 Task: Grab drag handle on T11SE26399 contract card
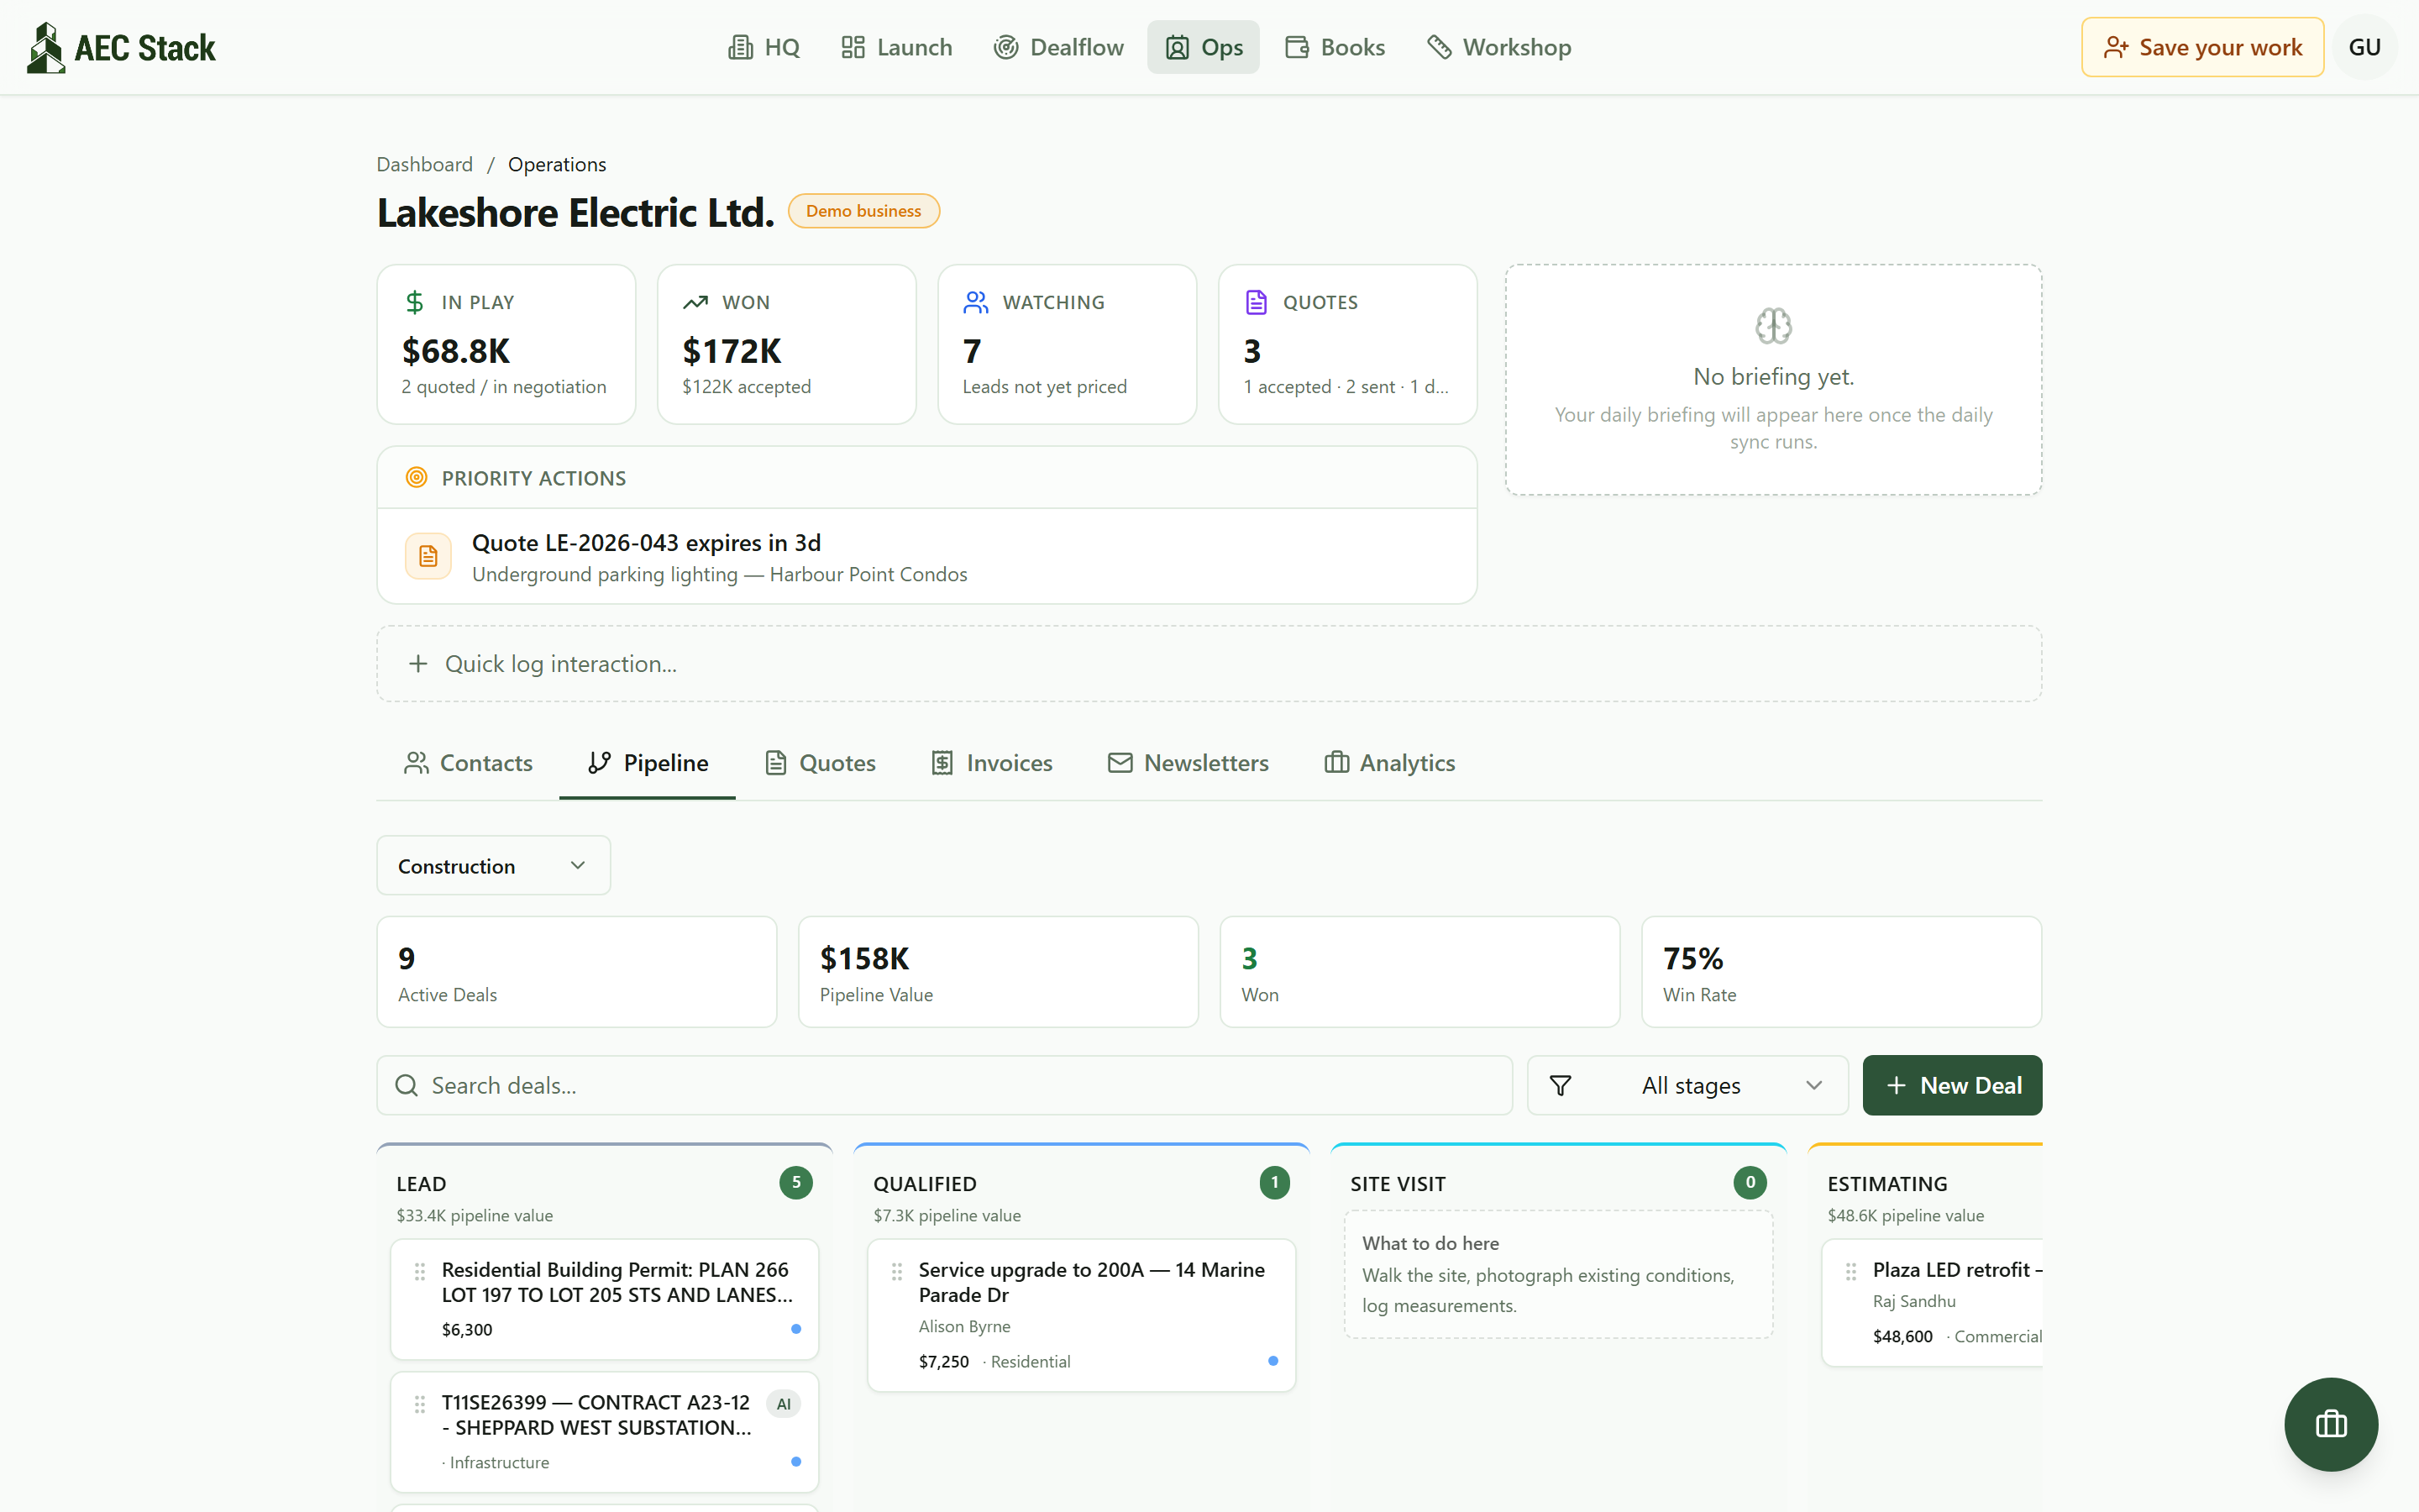click(420, 1404)
